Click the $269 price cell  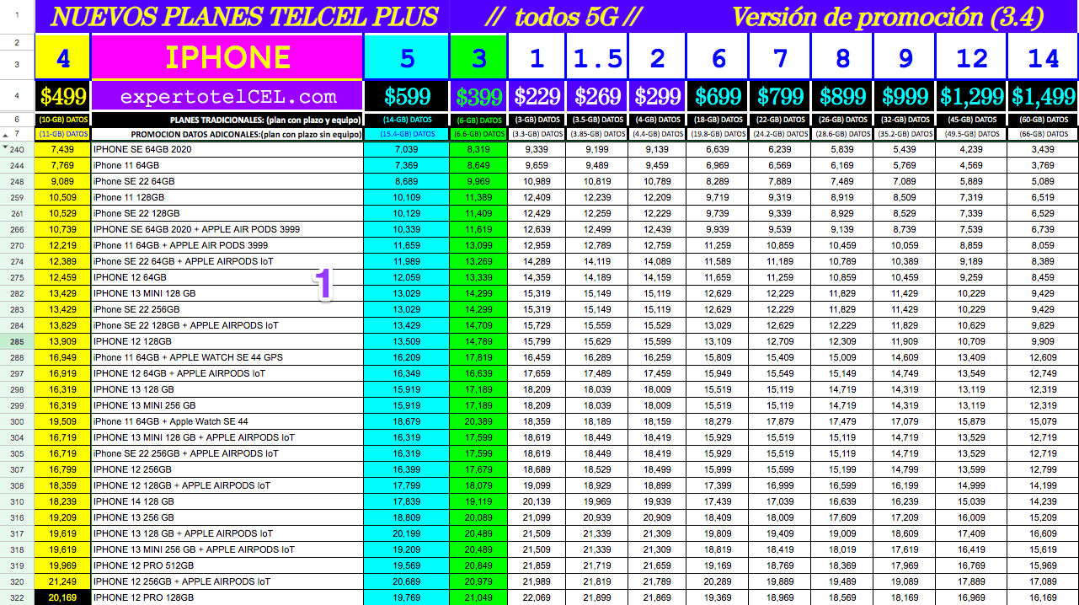[x=597, y=96]
